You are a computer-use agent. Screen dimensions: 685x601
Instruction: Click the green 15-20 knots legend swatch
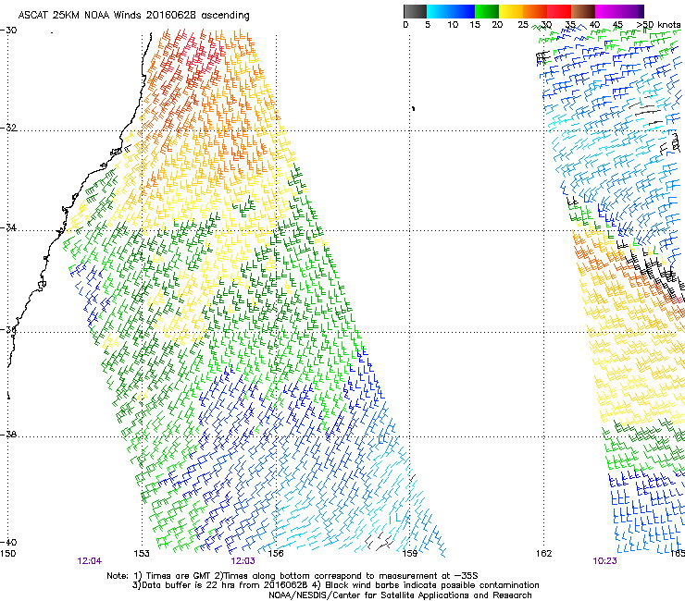tap(487, 11)
